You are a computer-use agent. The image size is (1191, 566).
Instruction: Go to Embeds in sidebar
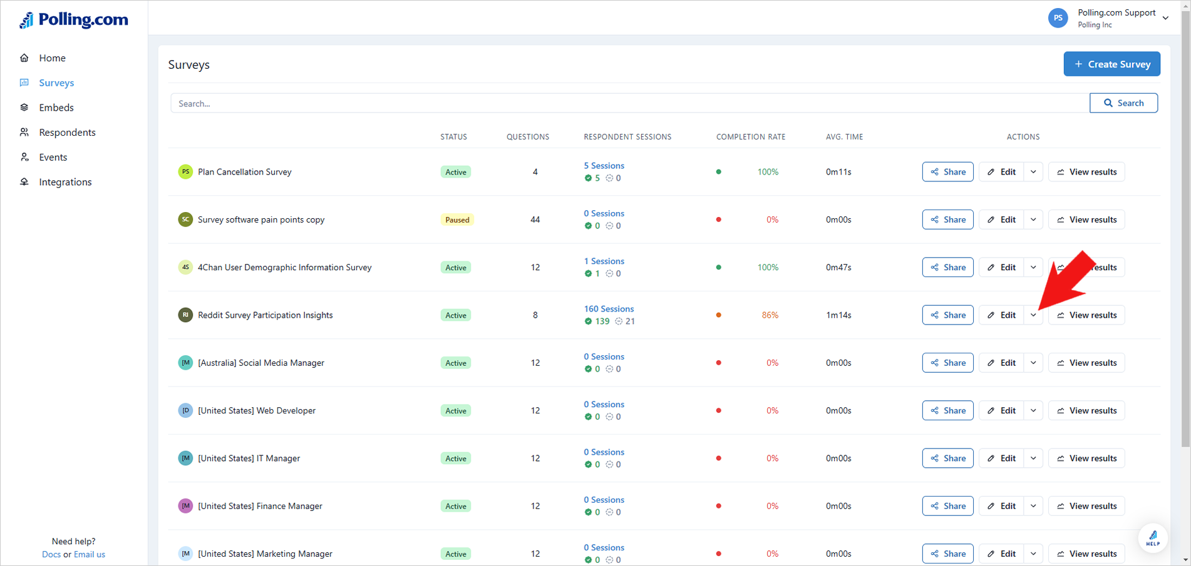pyautogui.click(x=56, y=108)
